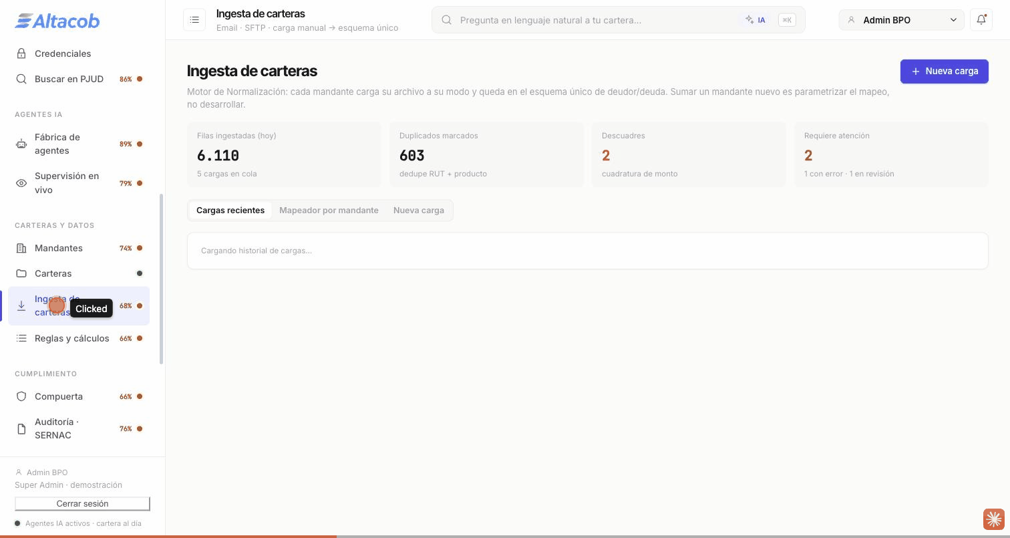
Task: Open Auditoría · SERNAC page
Action: pos(79,428)
